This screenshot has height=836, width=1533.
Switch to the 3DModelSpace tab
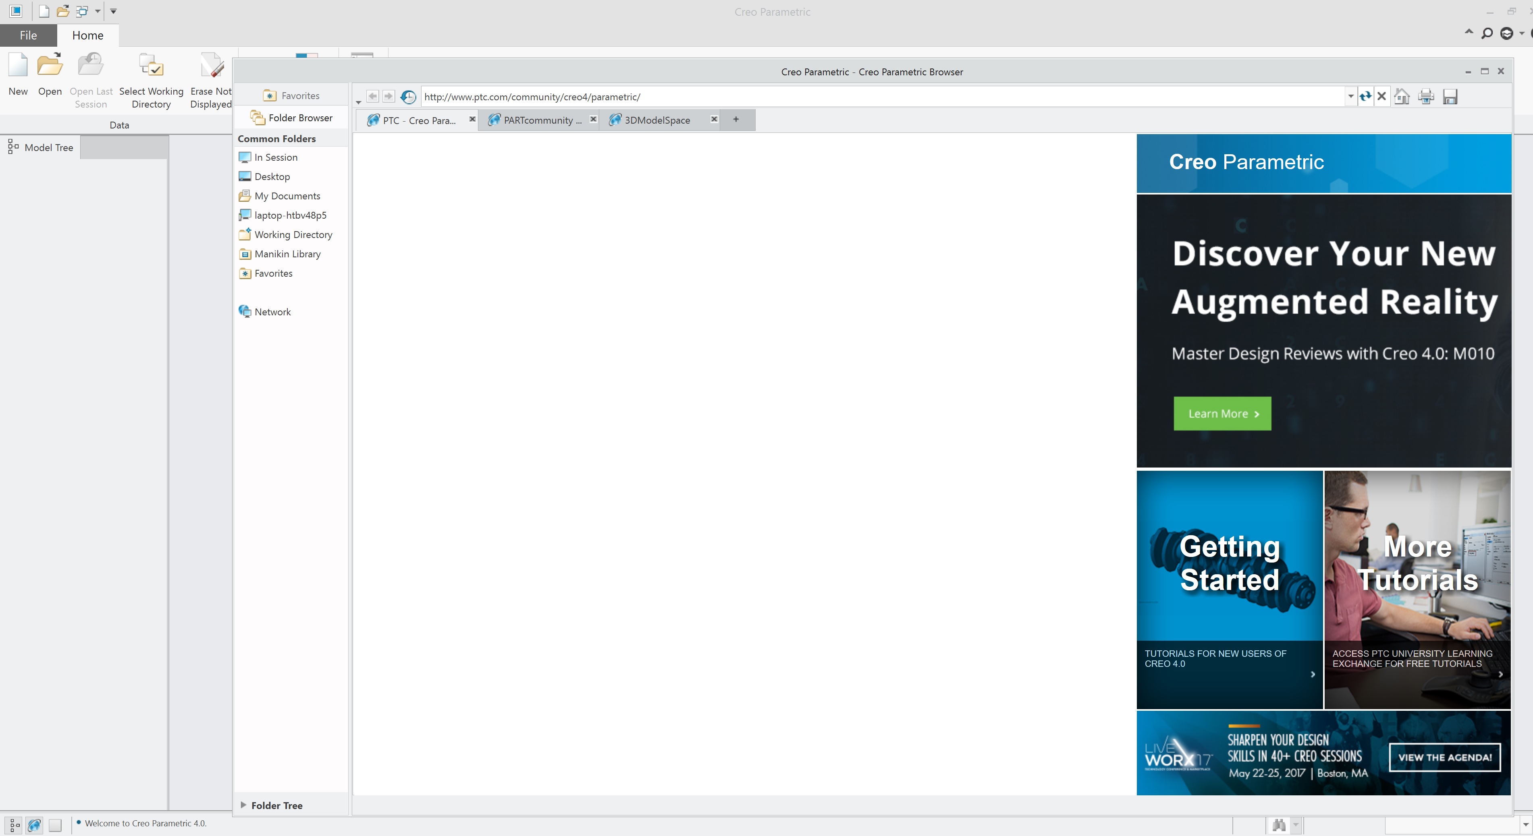tap(657, 120)
